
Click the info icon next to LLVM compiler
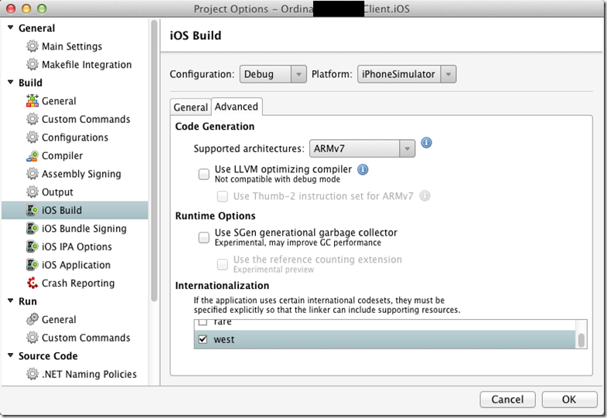363,169
